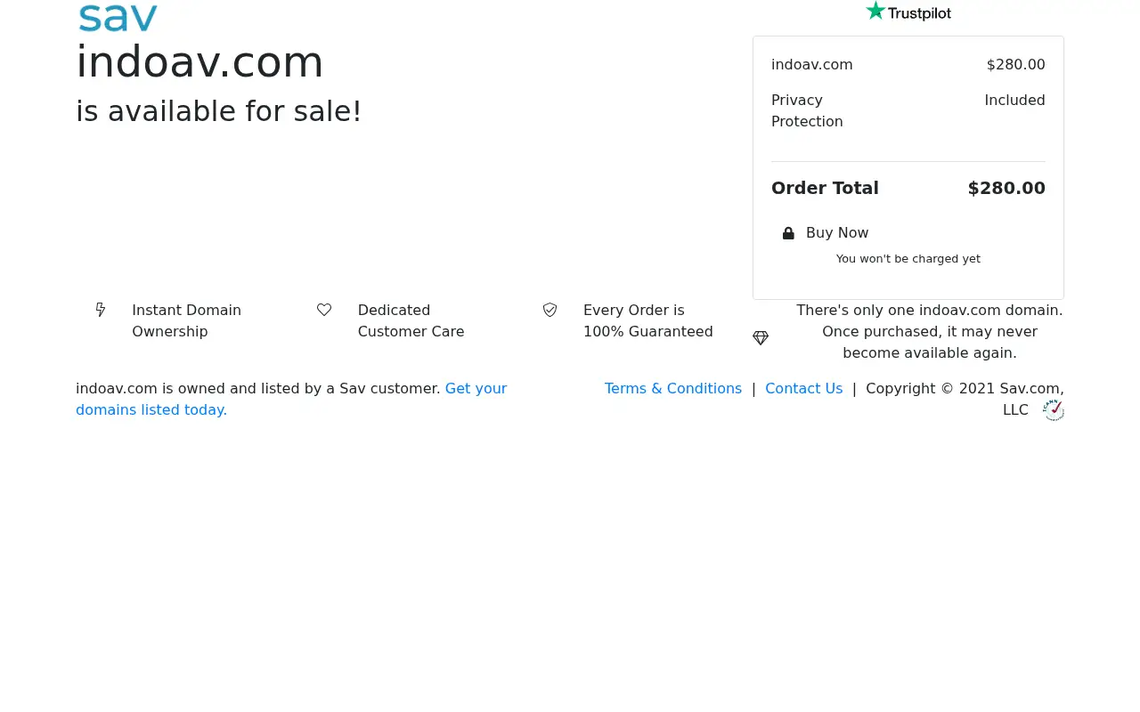Screen dimensions: 1140x712
Task: Click the Privacy Protection label
Action: click(807, 110)
